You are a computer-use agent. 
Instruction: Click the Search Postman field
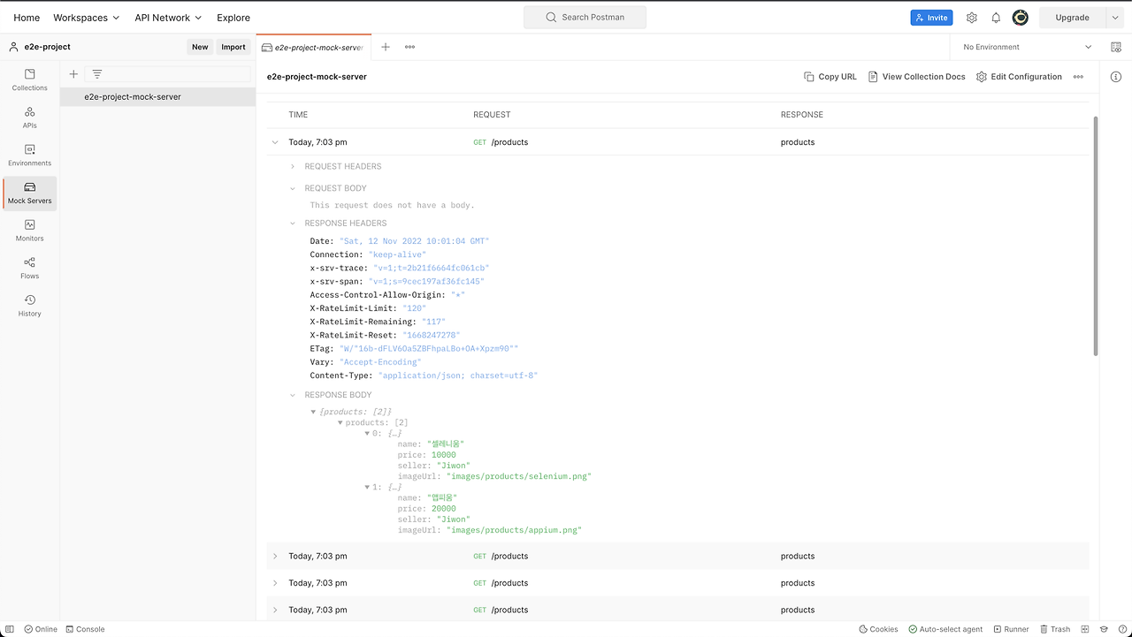(x=585, y=18)
